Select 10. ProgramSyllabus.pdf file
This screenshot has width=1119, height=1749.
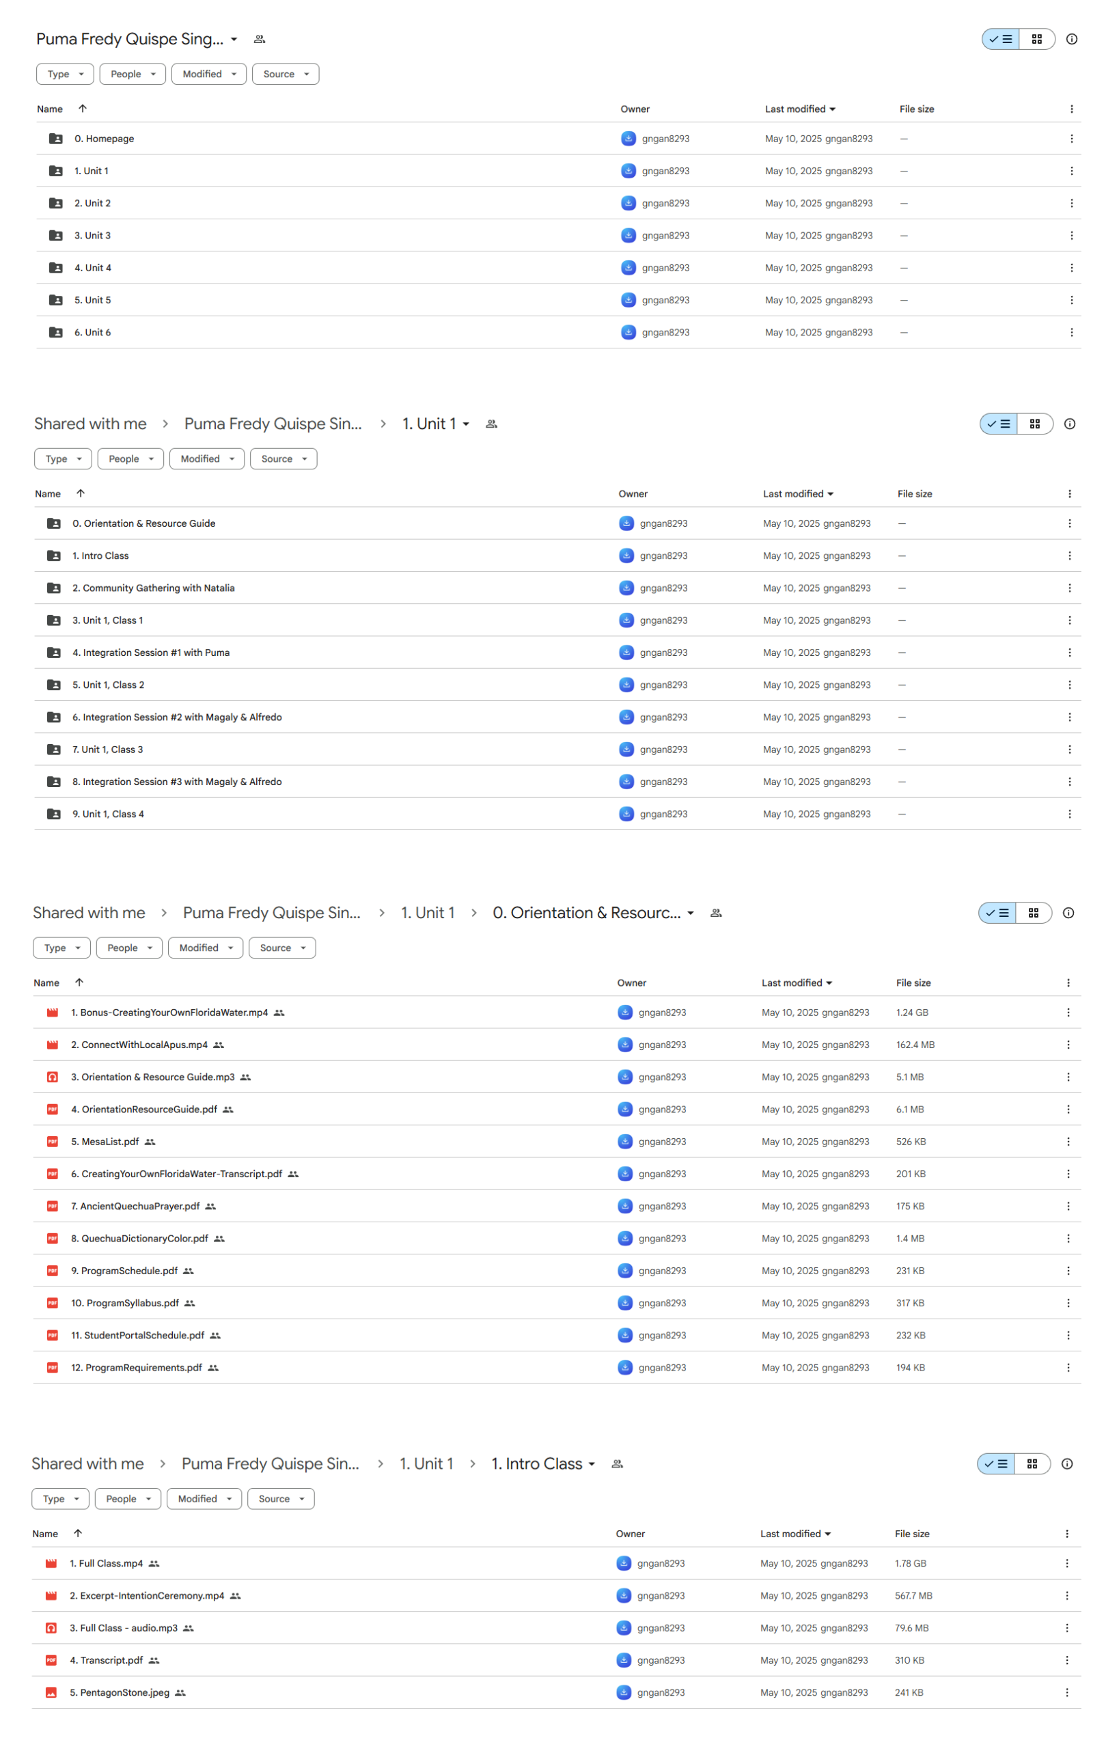click(557, 1303)
